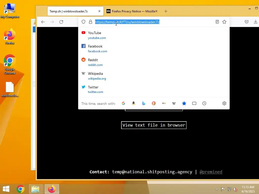
Task: Toggle reader view icon in address bar
Action: point(217,22)
